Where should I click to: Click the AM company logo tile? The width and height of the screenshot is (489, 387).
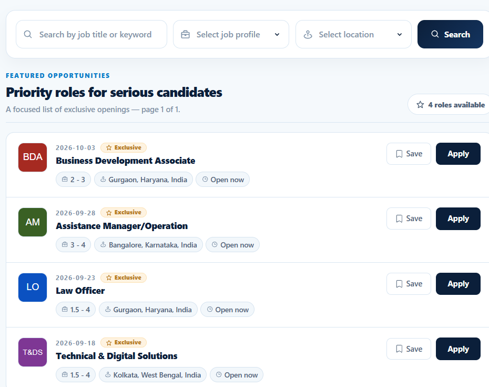pyautogui.click(x=33, y=222)
